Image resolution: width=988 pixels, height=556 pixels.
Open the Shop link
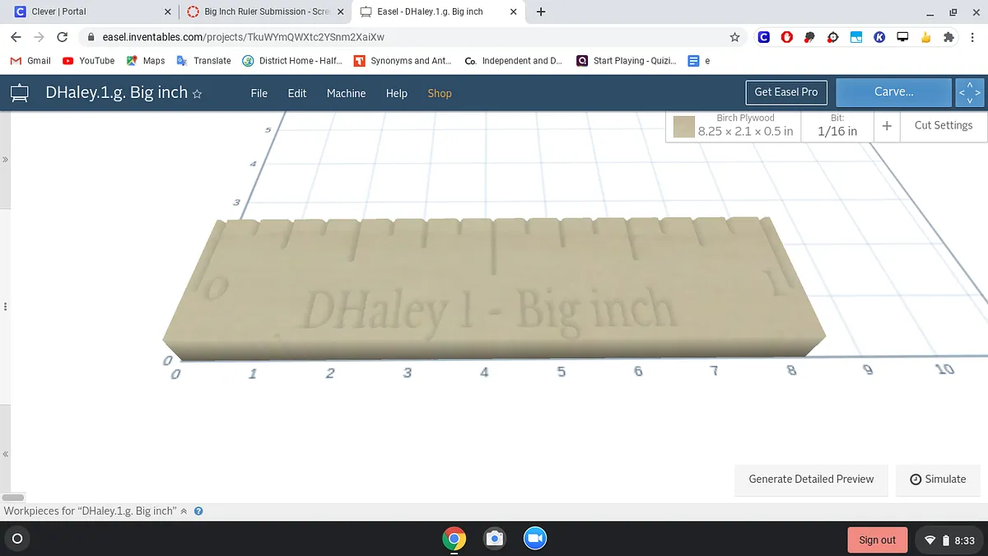tap(440, 93)
